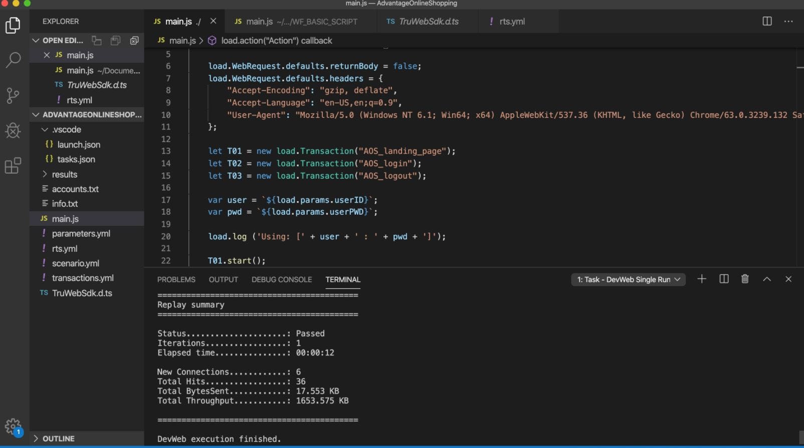The width and height of the screenshot is (804, 448).
Task: Split the terminal panel
Action: (724, 279)
